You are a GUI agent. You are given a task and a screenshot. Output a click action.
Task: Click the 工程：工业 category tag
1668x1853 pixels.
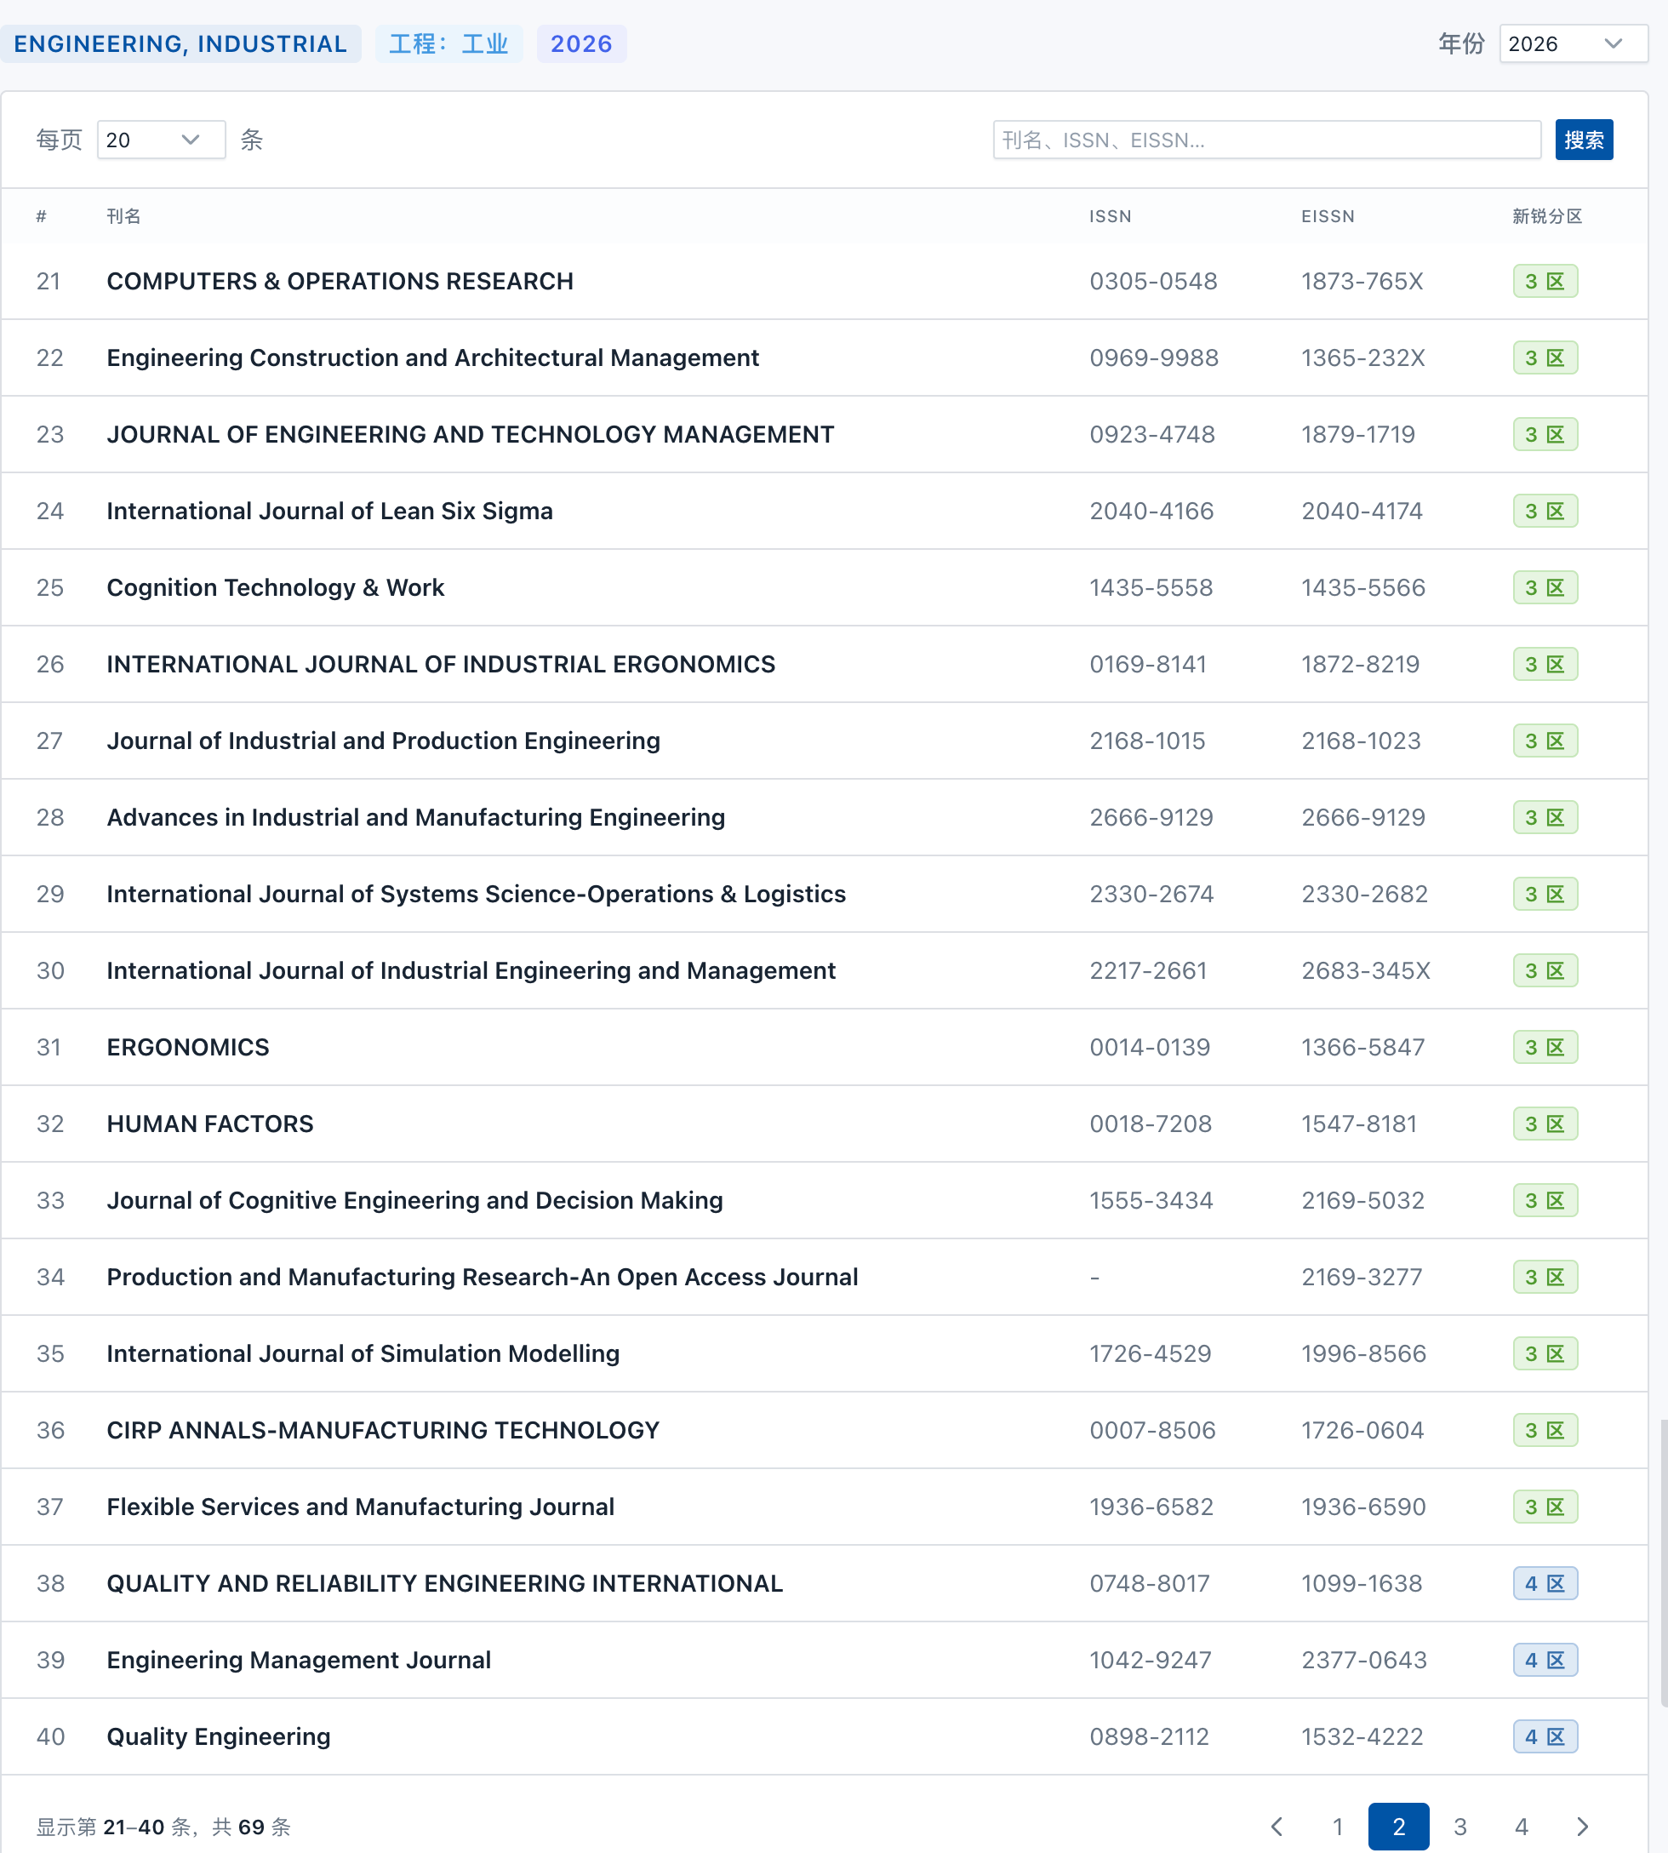(449, 44)
